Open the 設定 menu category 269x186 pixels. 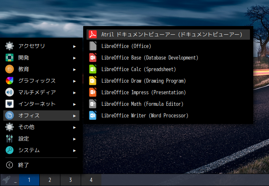click(41, 139)
